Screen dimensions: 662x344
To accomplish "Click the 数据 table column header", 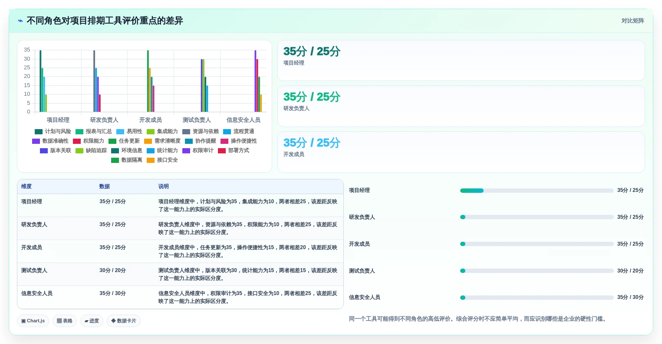I will 105,187.
